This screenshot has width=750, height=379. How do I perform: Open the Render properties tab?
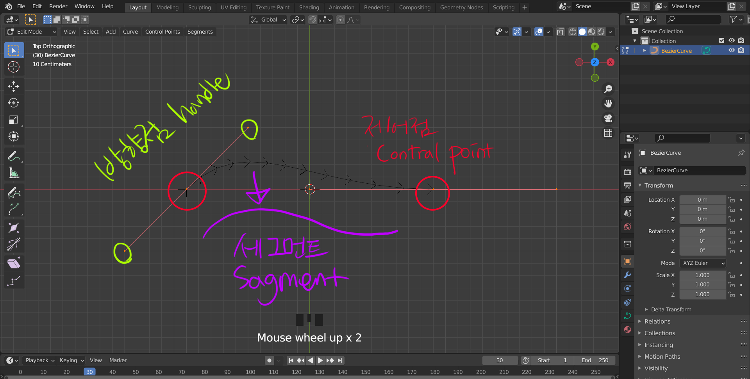tap(627, 172)
